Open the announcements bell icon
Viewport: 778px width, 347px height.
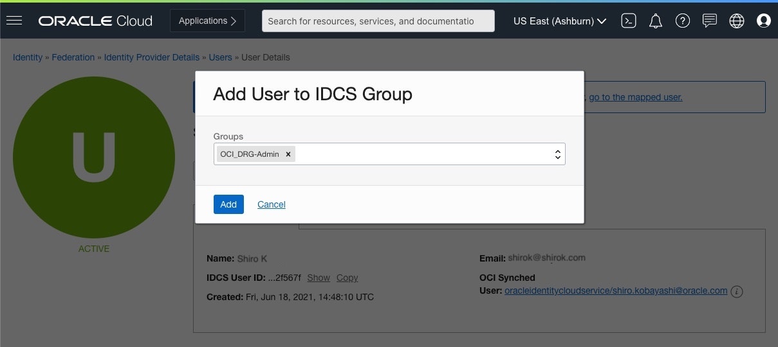(656, 21)
